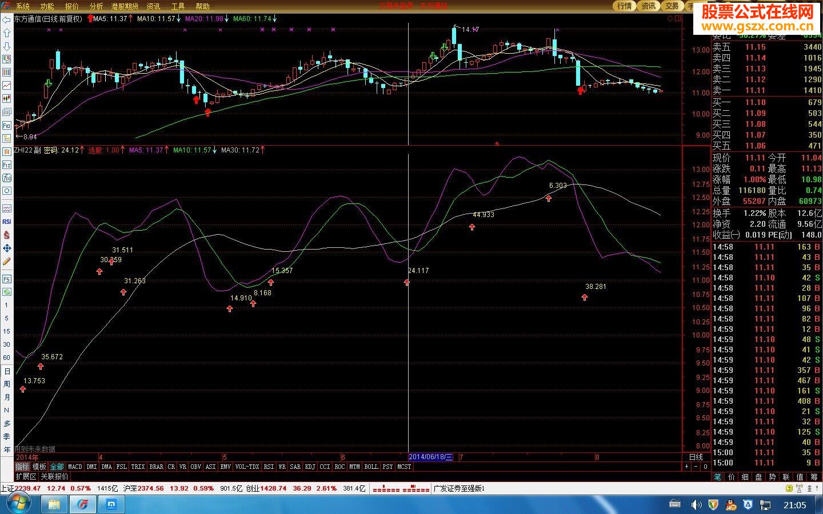The image size is (823, 514).
Task: Open the Windows Start button
Action: pos(19,504)
